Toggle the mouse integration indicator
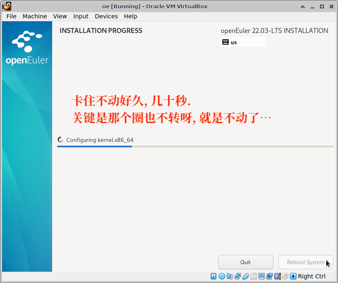The image size is (338, 283). tap(285, 276)
